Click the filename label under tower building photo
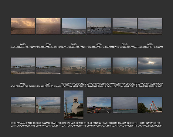 pos(74,125)
